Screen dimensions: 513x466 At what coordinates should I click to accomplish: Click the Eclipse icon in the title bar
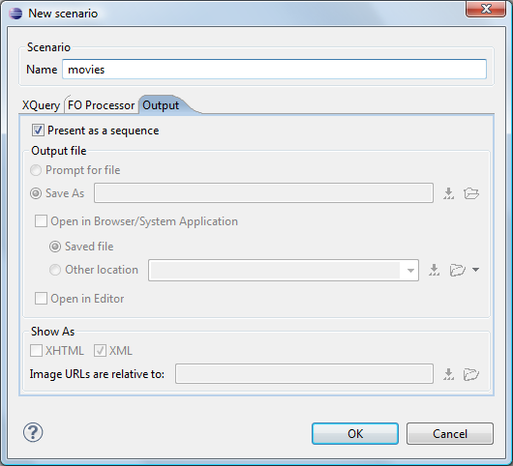[15, 14]
